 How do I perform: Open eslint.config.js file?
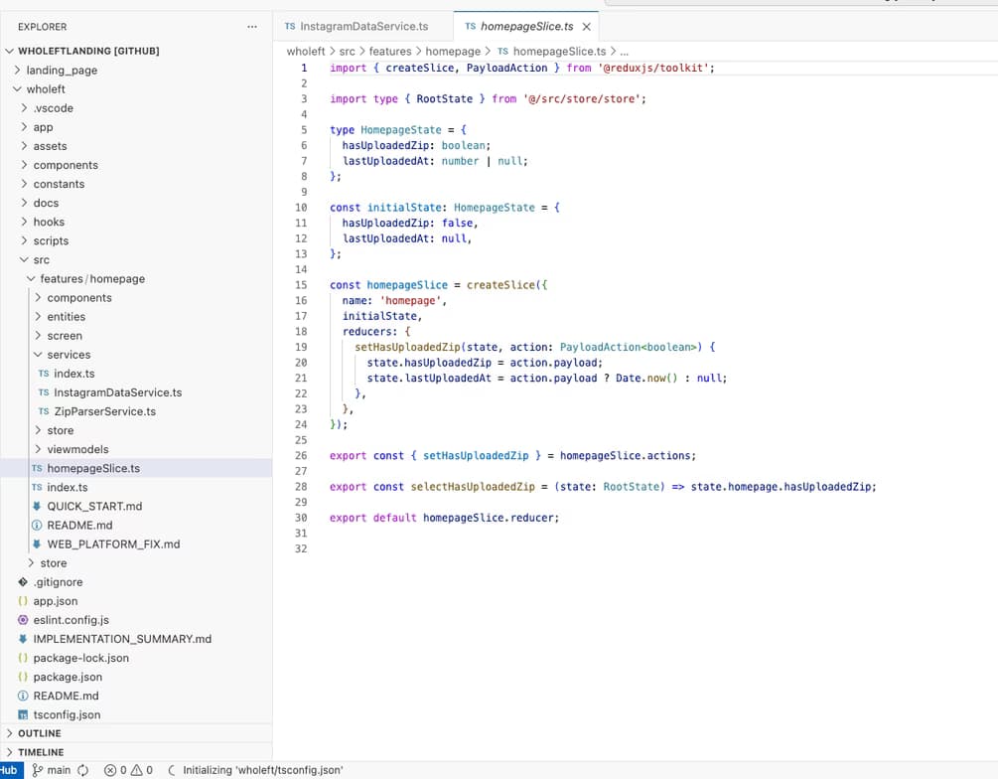coord(71,620)
